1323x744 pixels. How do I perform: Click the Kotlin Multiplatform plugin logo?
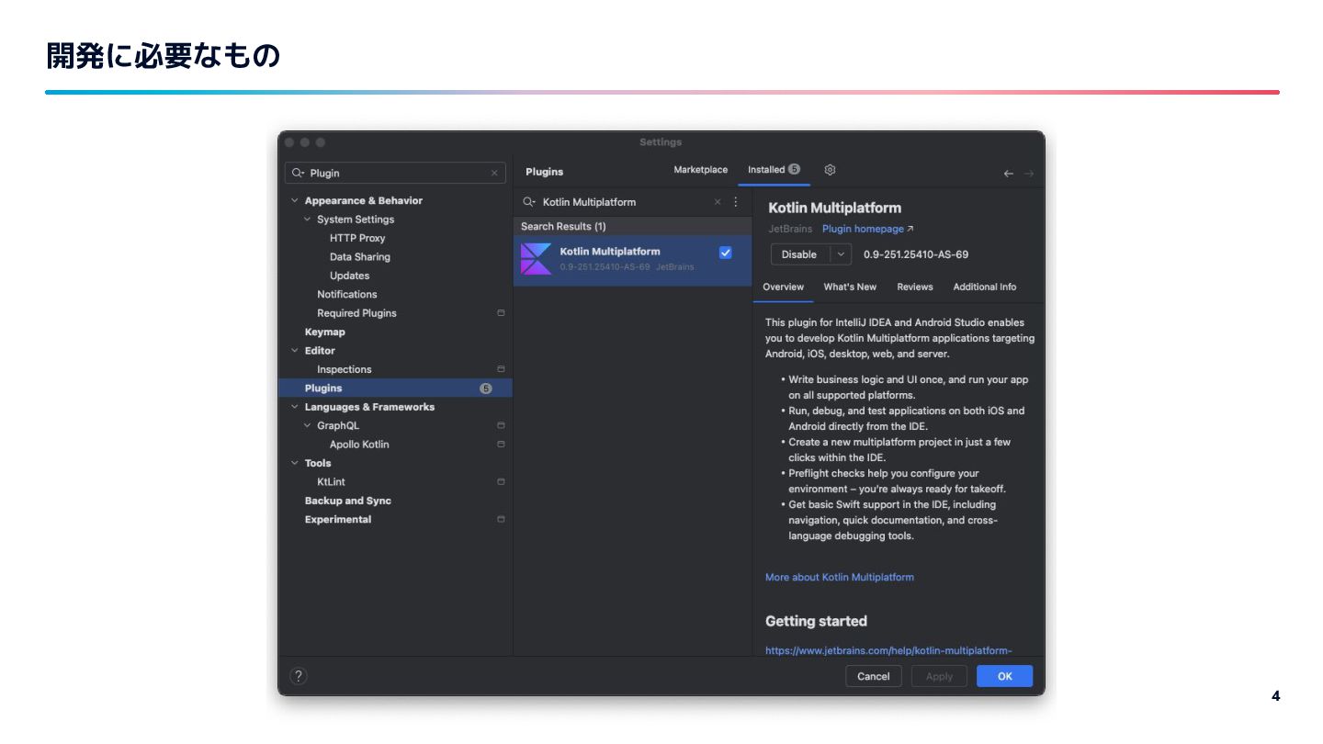coord(536,259)
